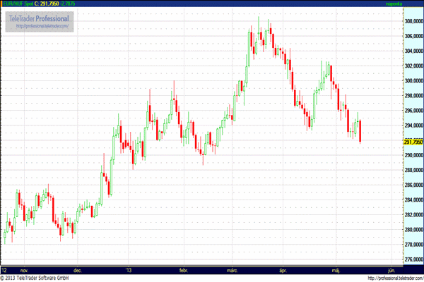Select the '13 year marker on time axis

[128, 270]
